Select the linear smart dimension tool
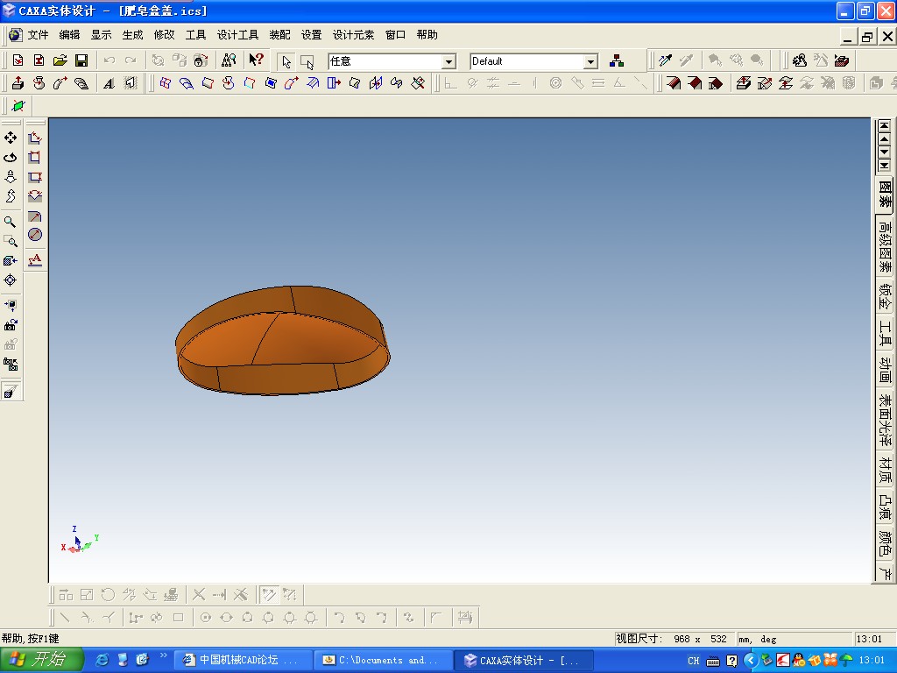The height and width of the screenshot is (673, 897). coord(35,138)
